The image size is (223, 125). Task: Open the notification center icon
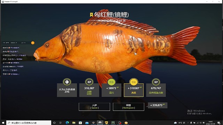pos(219,123)
